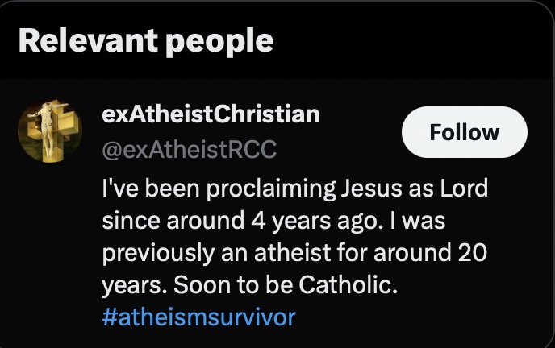This screenshot has height=348, width=555.
Task: Open the crucifix profile avatar
Action: click(50, 131)
